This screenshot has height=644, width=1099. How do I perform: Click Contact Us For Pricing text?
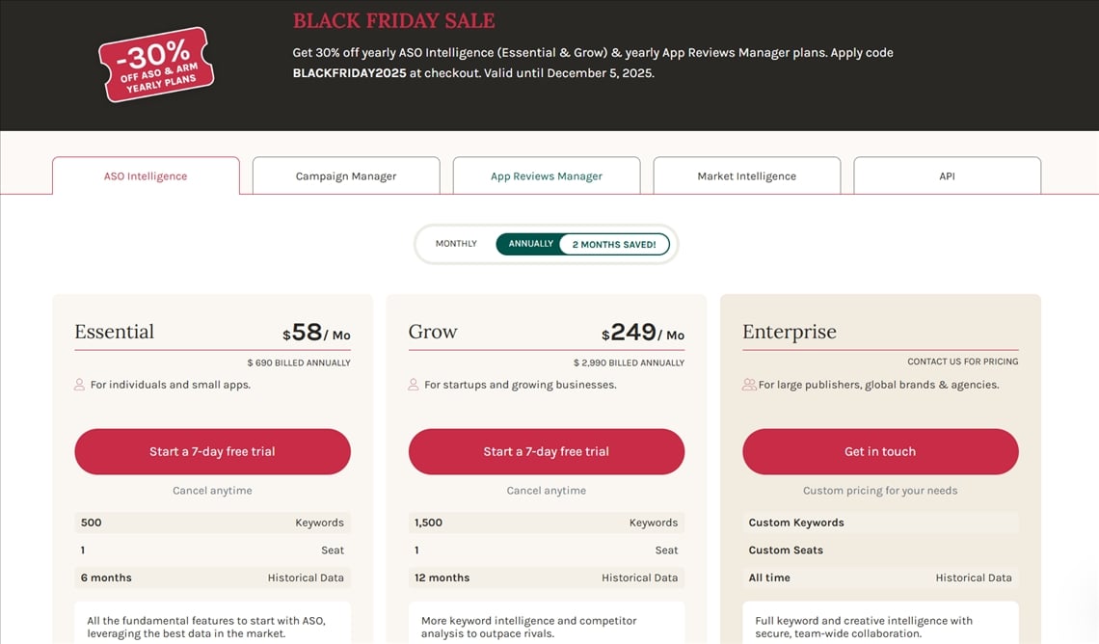(962, 362)
